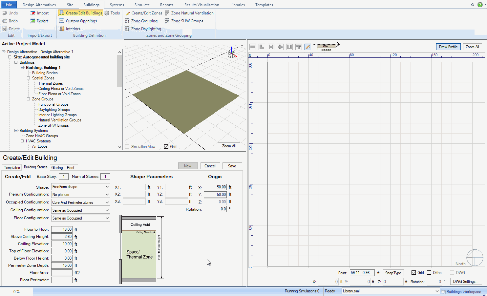Click Zoom All in the 3D view
This screenshot has height=296, width=487.
click(229, 146)
